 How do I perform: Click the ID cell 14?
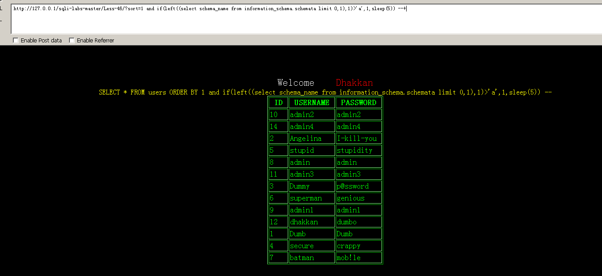pos(278,126)
